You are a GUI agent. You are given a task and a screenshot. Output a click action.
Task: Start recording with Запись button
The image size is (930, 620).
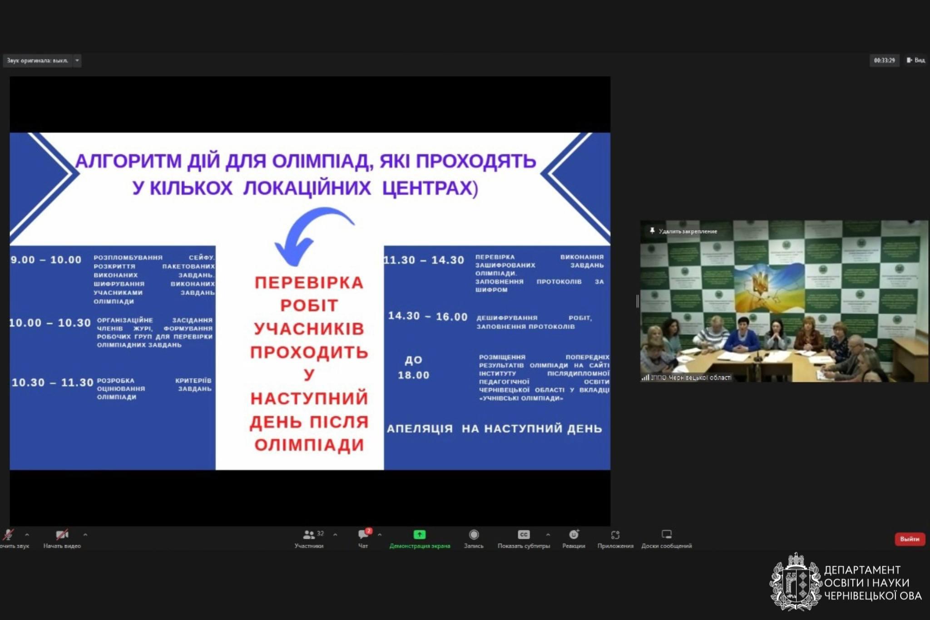click(474, 535)
